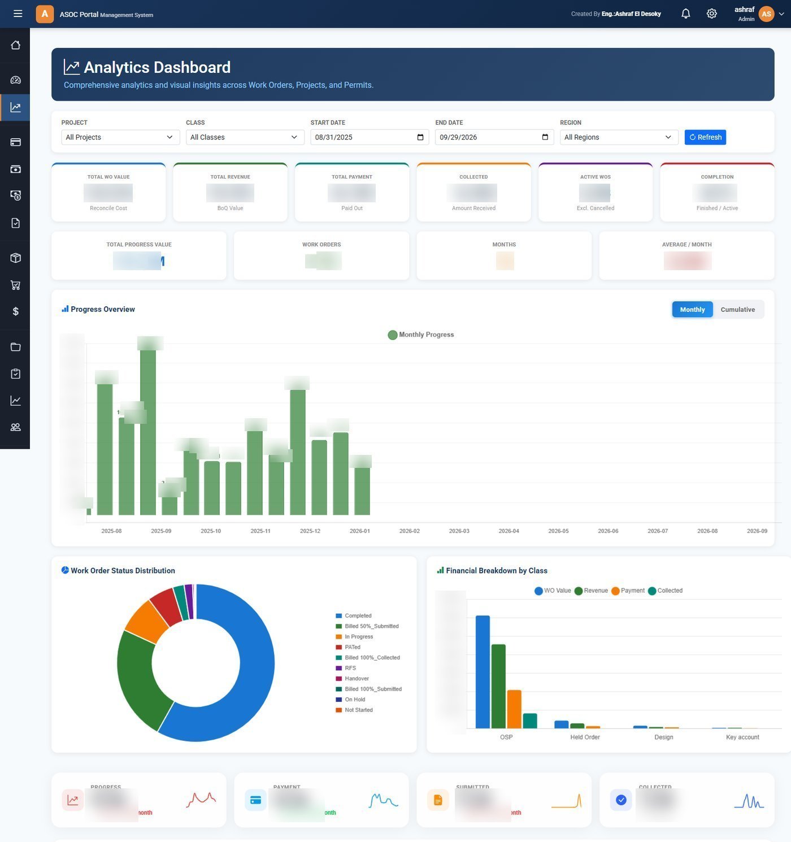Open the shopping cart sidebar icon

(15, 285)
